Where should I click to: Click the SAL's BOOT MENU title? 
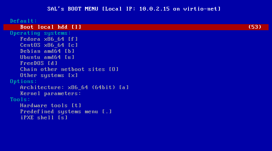click(x=73, y=9)
